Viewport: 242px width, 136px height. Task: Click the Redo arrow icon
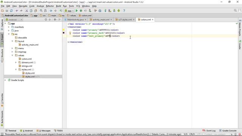21,11
